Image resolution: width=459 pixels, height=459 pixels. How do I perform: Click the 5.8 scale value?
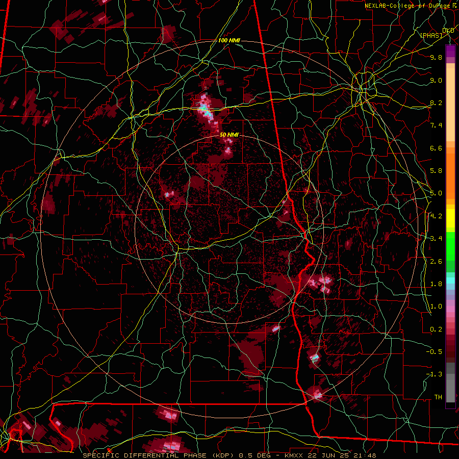click(x=436, y=171)
